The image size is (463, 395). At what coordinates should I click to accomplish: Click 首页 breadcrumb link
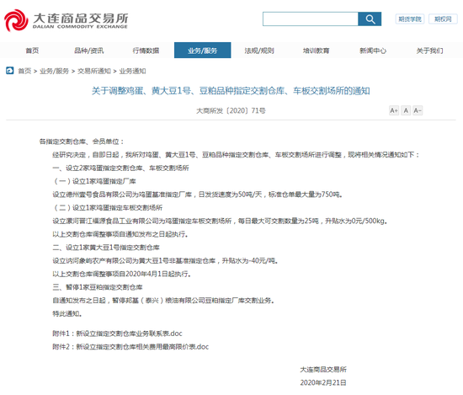pyautogui.click(x=24, y=71)
